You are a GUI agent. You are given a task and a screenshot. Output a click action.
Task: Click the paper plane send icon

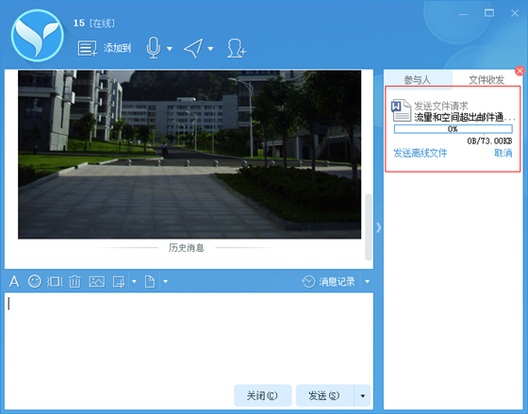point(193,48)
